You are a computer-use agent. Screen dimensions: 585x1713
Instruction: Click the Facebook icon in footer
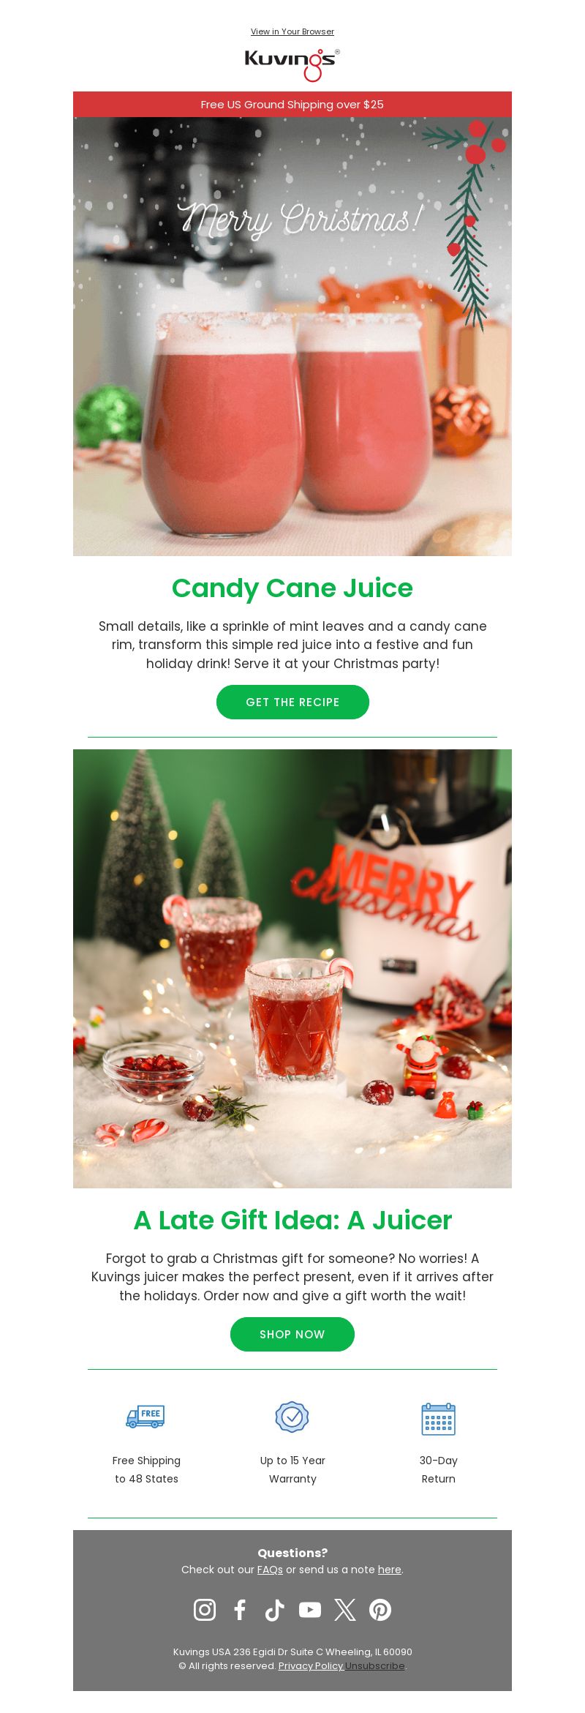pos(240,1610)
